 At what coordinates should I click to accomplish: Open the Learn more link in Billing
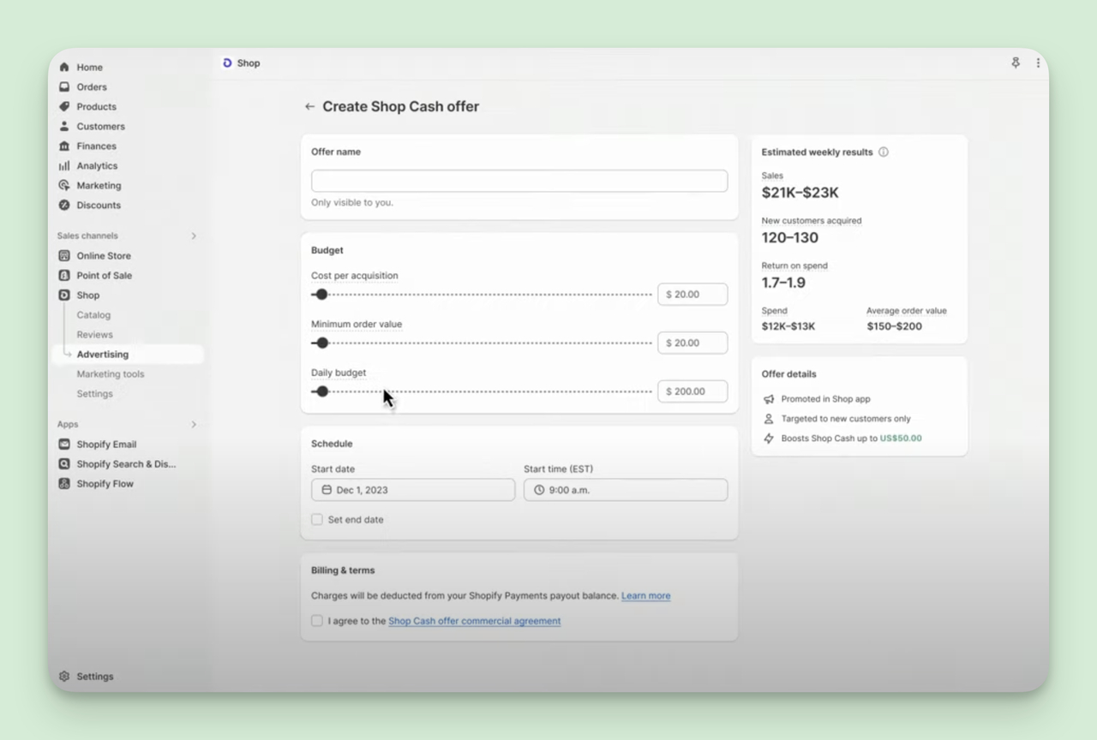(x=646, y=595)
